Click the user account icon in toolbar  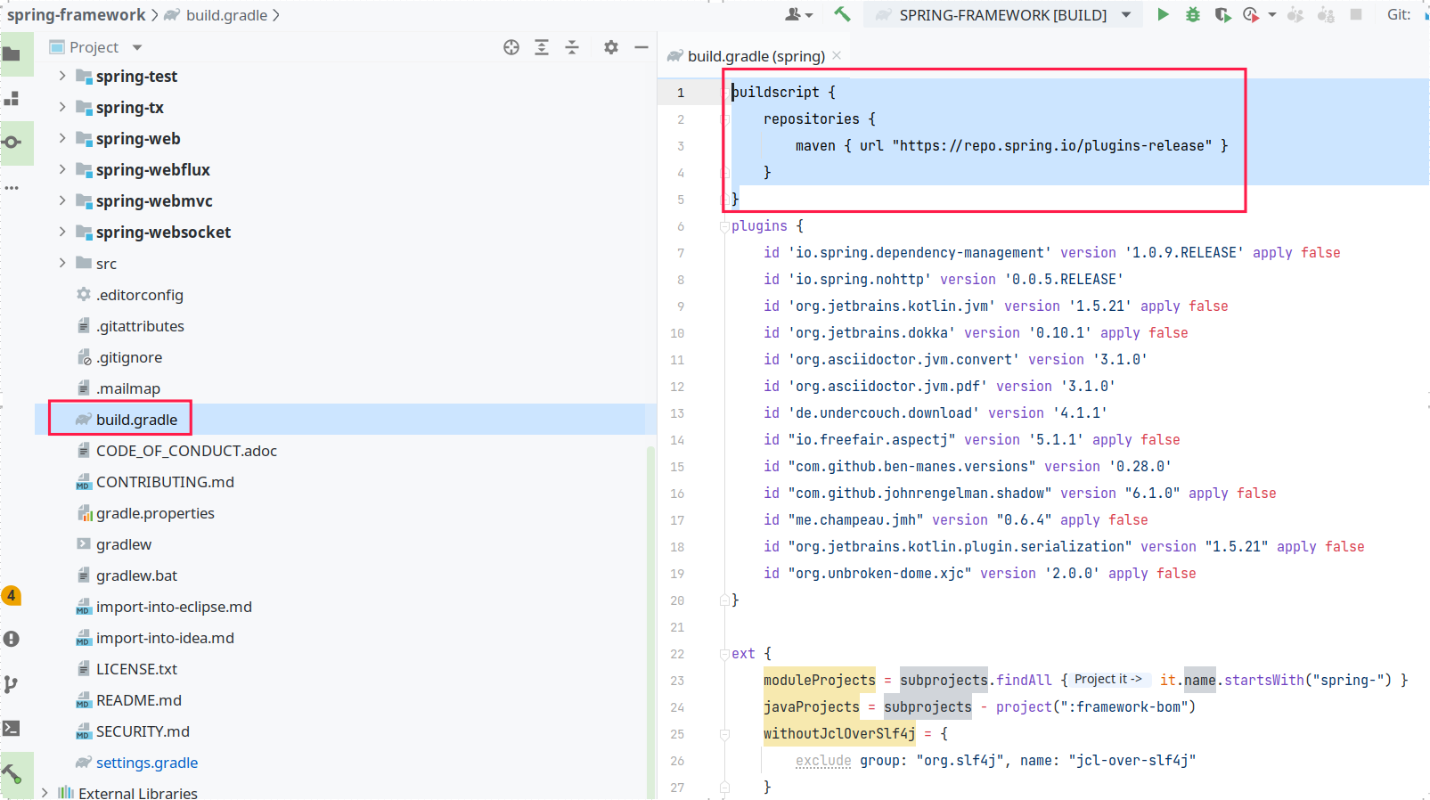pos(793,14)
